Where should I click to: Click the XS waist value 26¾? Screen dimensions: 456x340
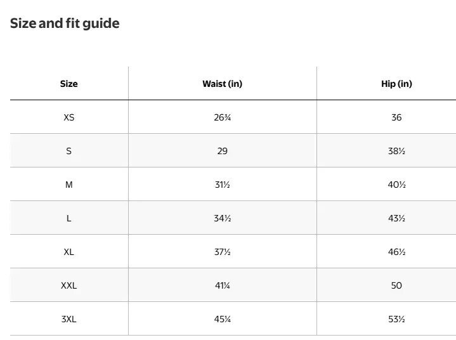coord(222,117)
